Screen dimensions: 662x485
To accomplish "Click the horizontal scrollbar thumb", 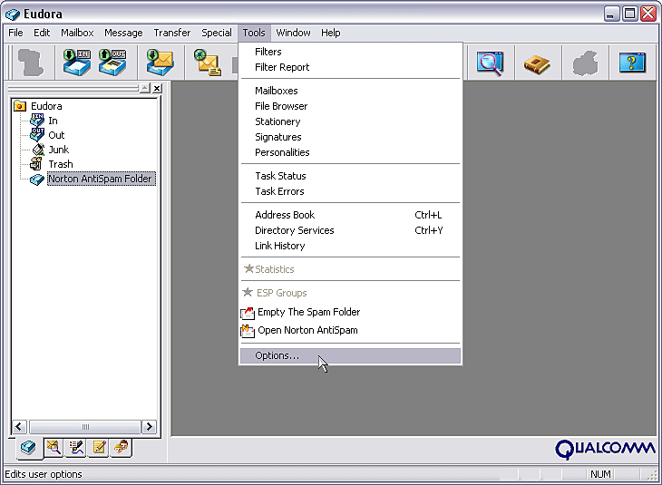I will pos(85,426).
